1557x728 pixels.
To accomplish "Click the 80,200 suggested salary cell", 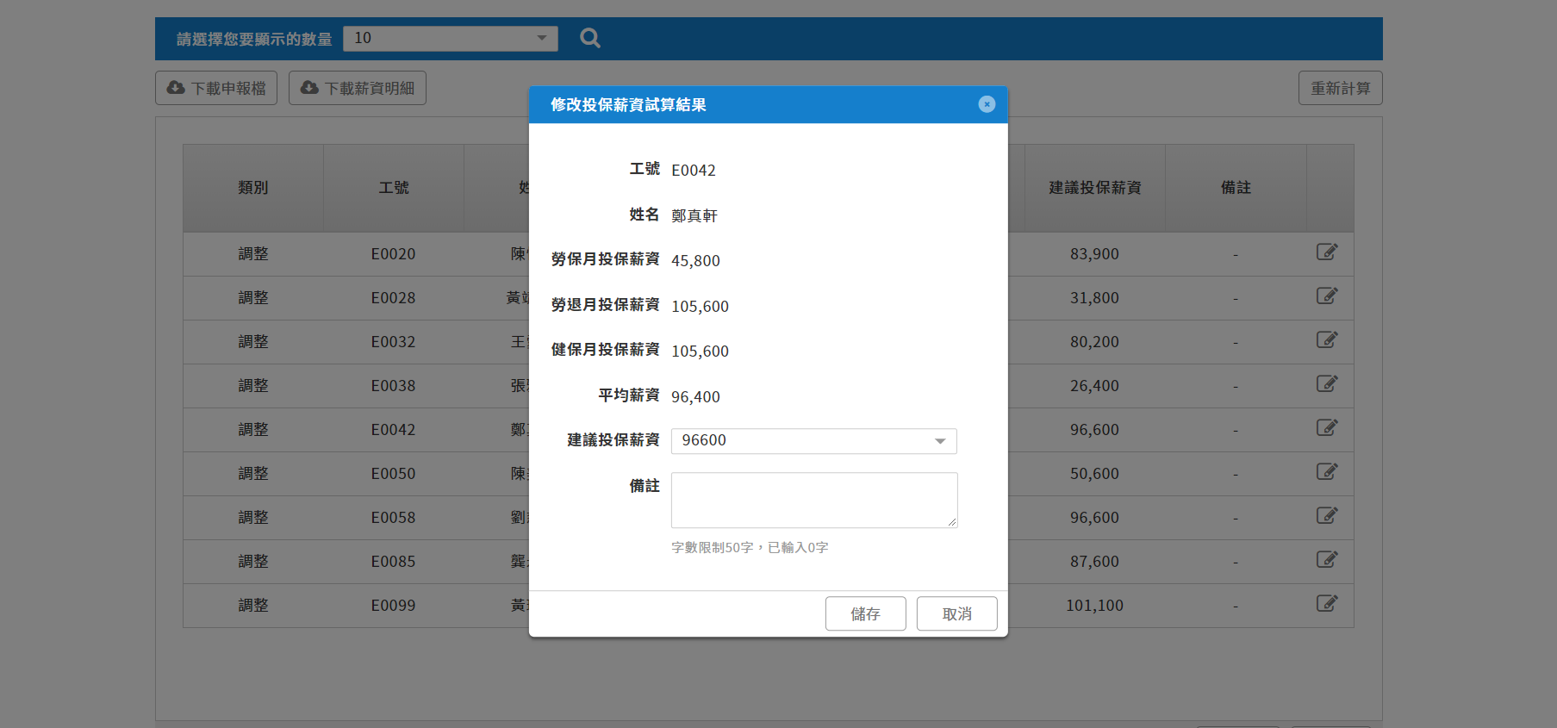I will pos(1094,342).
